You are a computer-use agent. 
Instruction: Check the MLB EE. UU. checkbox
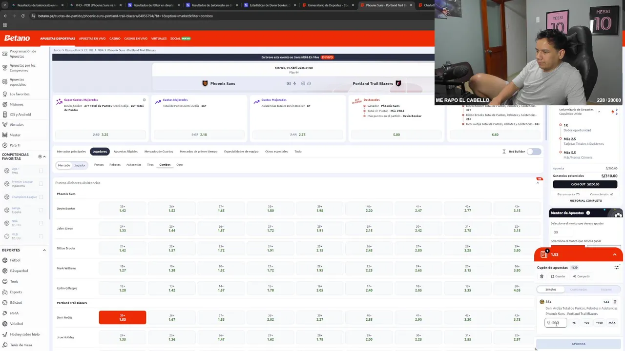41,236
